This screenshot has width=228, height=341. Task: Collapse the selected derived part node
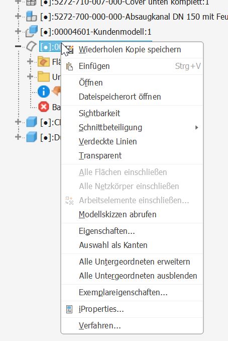pyautogui.click(x=18, y=46)
